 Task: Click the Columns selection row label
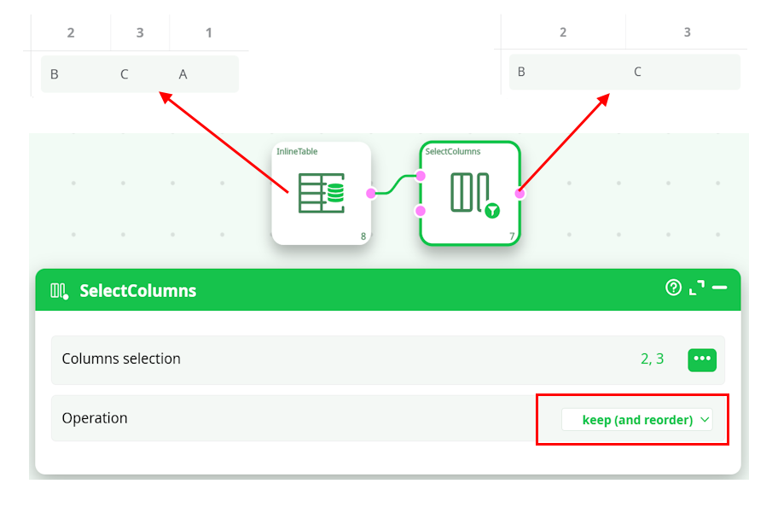coord(122,358)
